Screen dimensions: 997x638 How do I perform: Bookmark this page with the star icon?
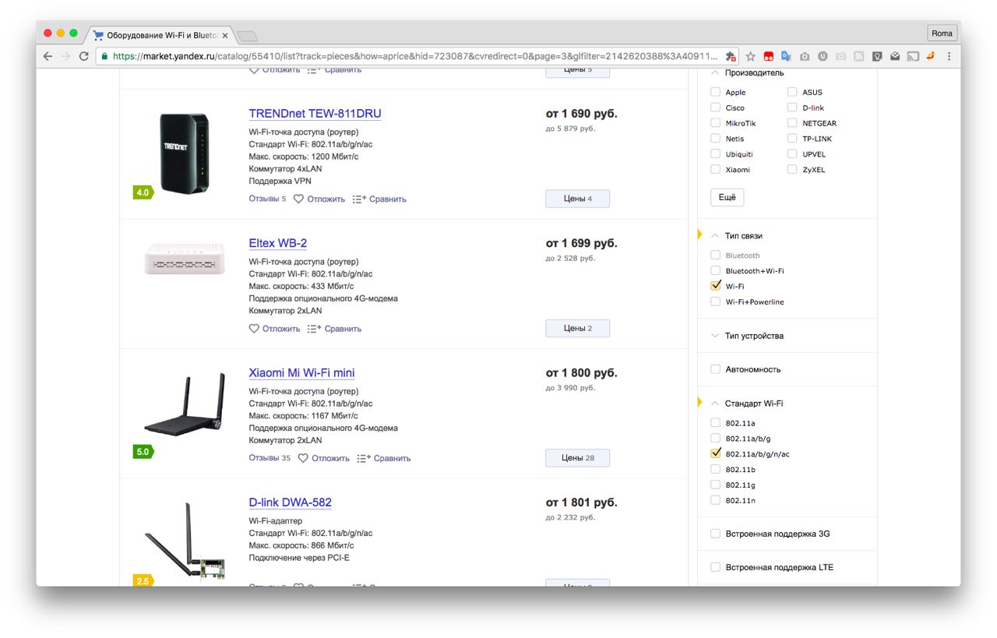coord(750,56)
